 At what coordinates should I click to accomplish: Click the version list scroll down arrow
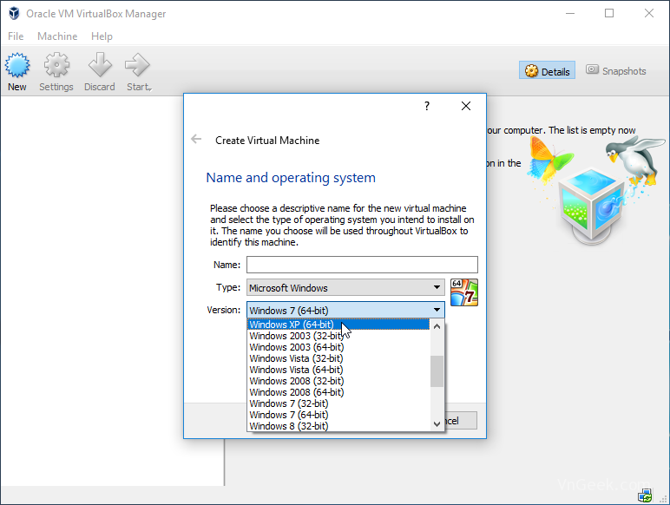[x=437, y=423]
